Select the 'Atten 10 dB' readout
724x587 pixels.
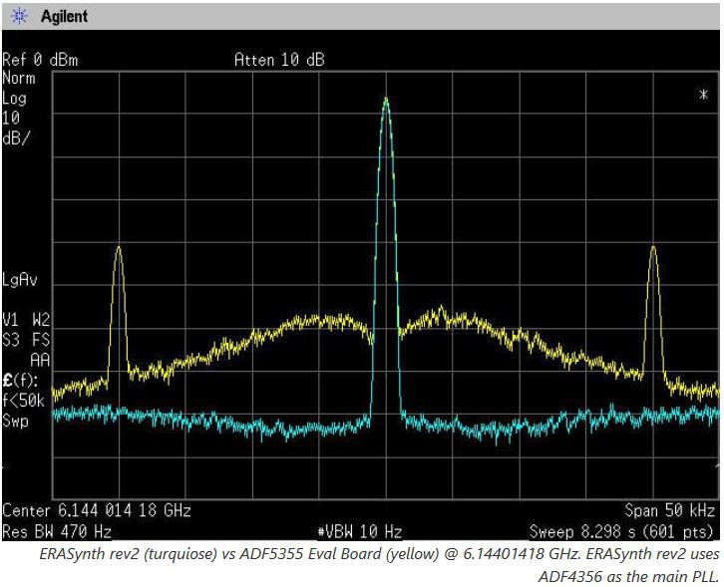(x=279, y=60)
